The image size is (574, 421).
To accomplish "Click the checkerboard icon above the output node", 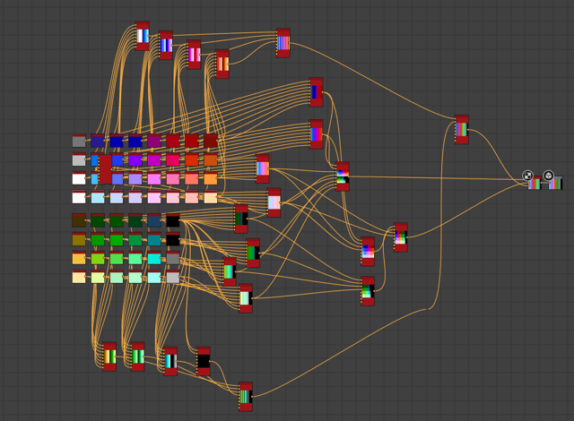I will [x=528, y=176].
